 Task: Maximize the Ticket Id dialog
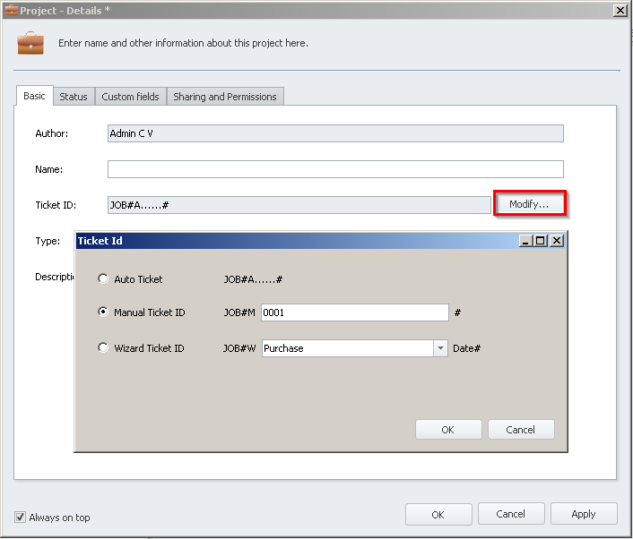[540, 241]
